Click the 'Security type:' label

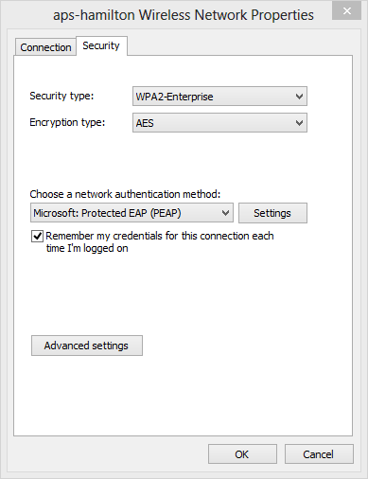61,96
